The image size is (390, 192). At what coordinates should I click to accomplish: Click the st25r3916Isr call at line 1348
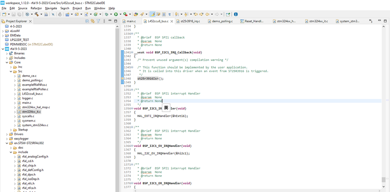(148, 79)
